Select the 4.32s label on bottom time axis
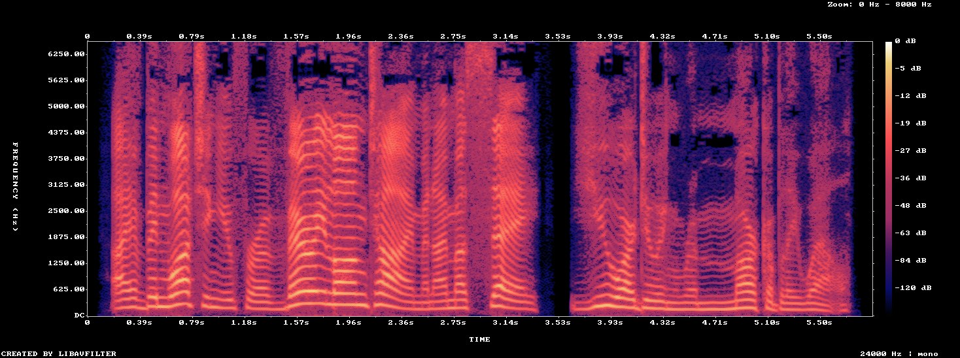Image resolution: width=960 pixels, height=358 pixels. (x=662, y=323)
